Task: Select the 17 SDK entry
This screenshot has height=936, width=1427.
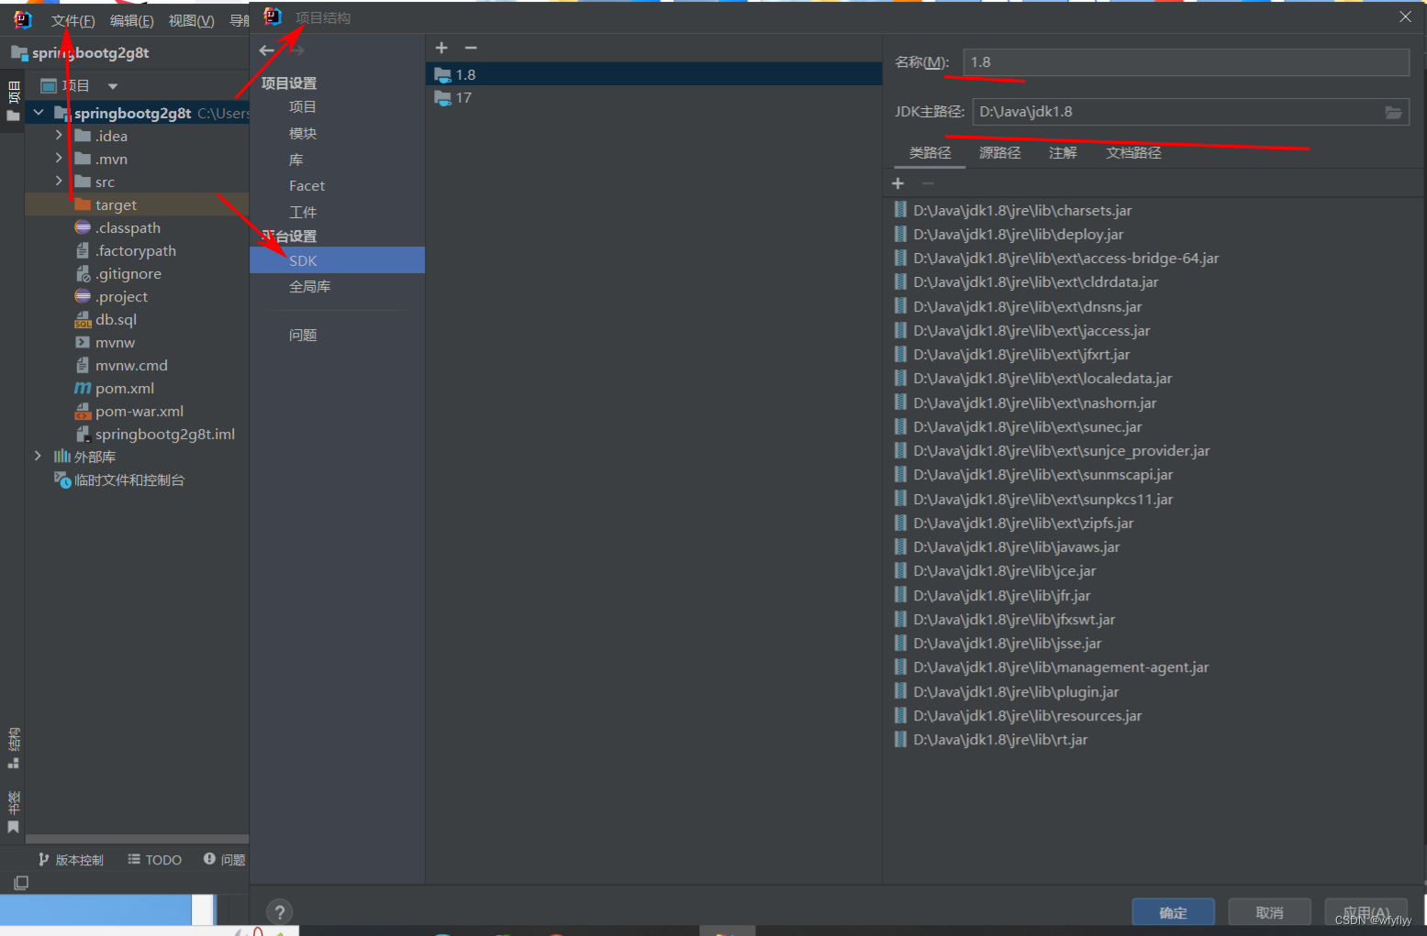Action: tap(653, 98)
